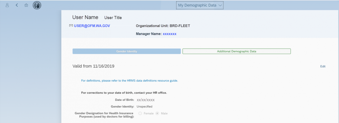Click the Washington state seal logo
The image size is (339, 123).
(37, 5)
